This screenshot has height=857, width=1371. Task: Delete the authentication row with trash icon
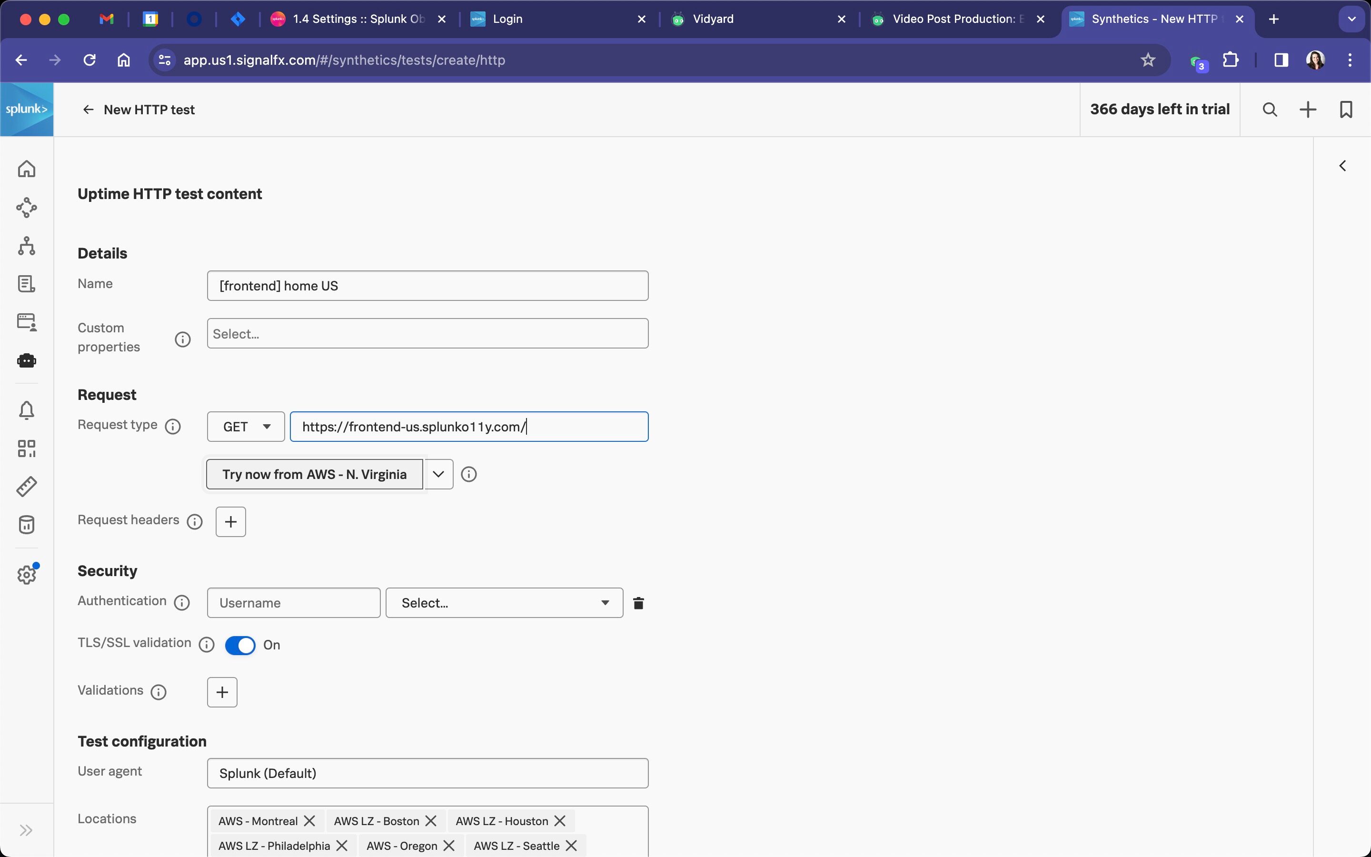coord(638,603)
